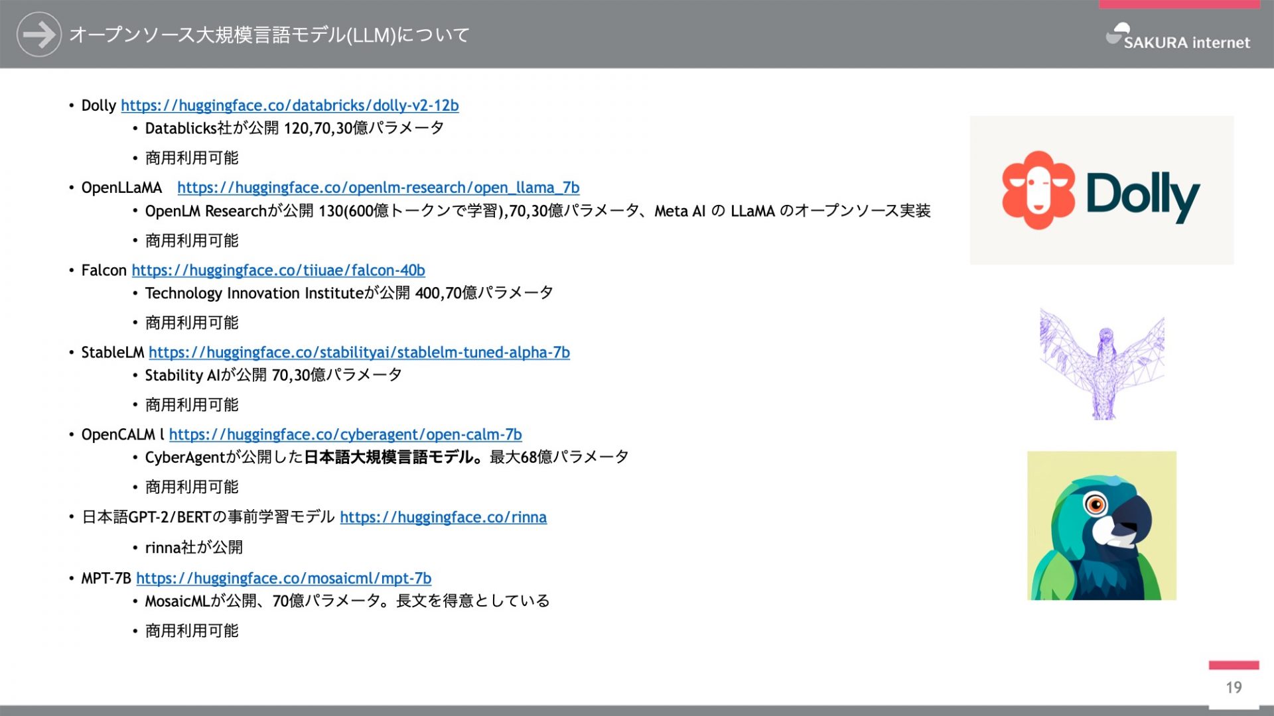Screen dimensions: 1274x716
Task: Open the OpenLLaMA open_llama_7b link
Action: (378, 188)
